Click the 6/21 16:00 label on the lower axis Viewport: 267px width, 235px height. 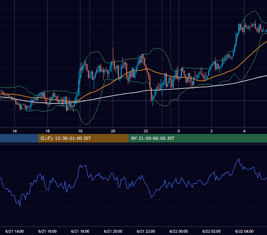[48, 231]
